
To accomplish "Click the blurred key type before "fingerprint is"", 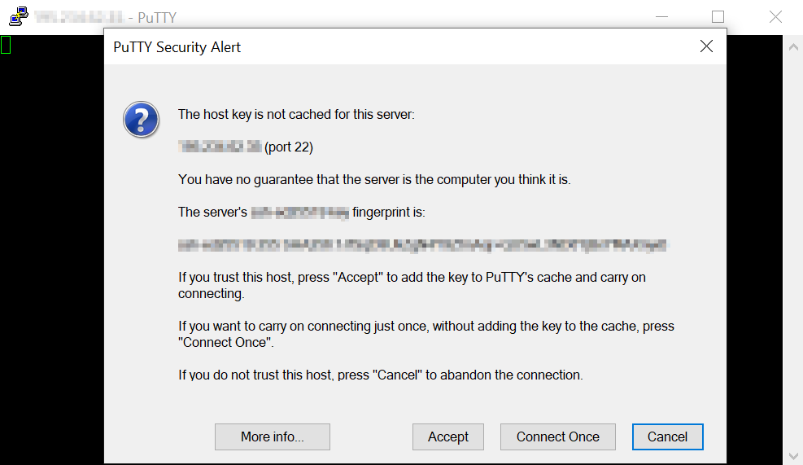I will coord(299,213).
